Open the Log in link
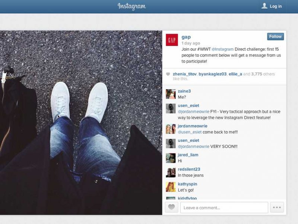 (276, 6)
